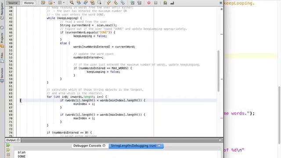Viewport: 281px width, 158px height.
Task: Close the Output panel tab
Action: (18, 140)
